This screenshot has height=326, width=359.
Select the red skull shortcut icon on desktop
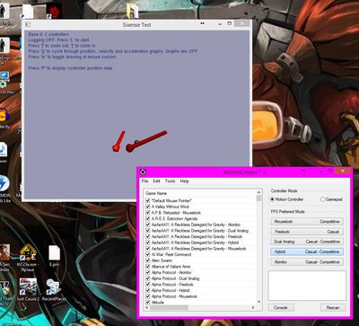click(x=55, y=11)
